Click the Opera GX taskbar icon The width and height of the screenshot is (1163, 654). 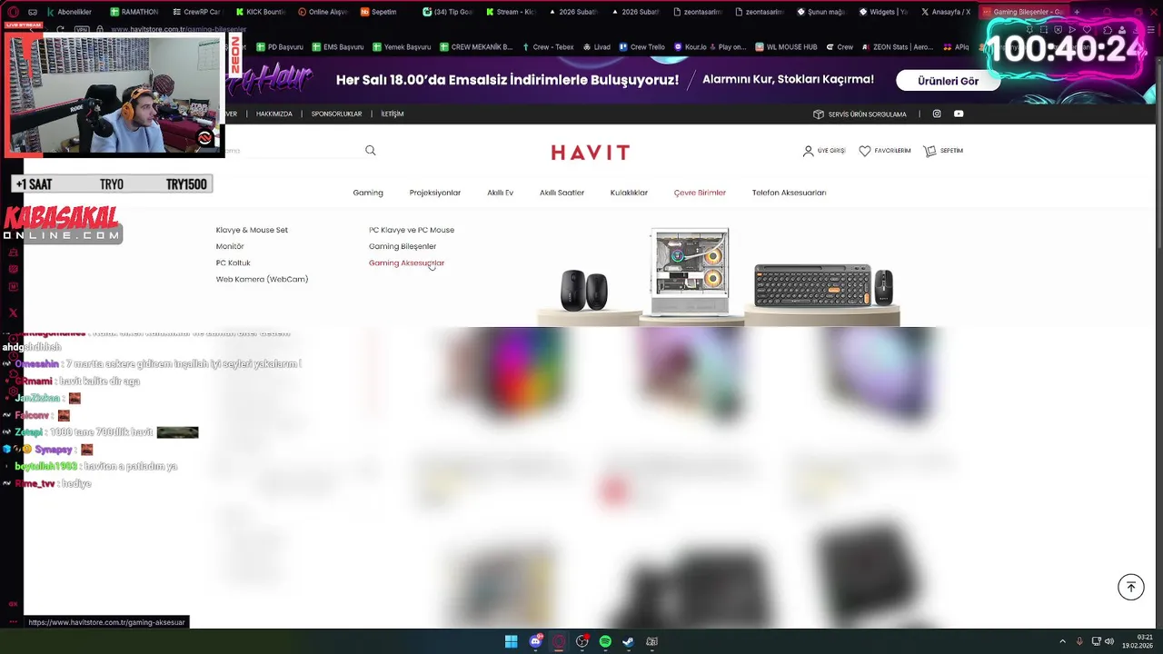point(559,641)
